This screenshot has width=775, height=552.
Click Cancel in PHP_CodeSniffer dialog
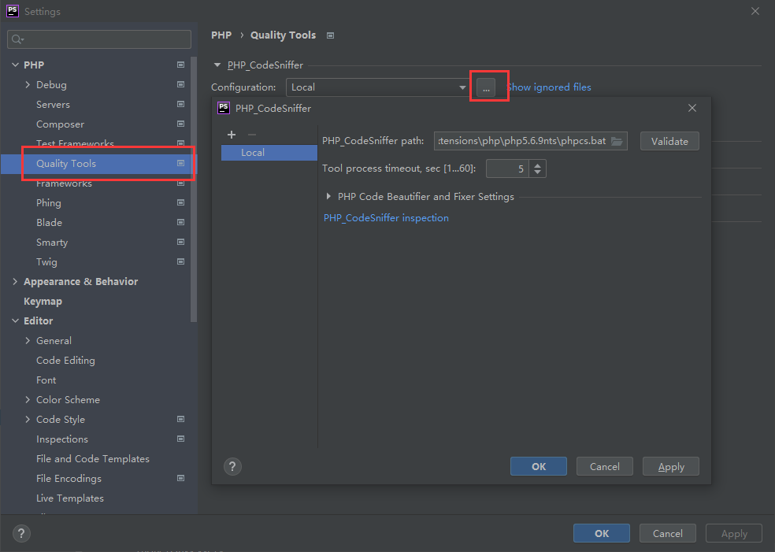coord(604,466)
